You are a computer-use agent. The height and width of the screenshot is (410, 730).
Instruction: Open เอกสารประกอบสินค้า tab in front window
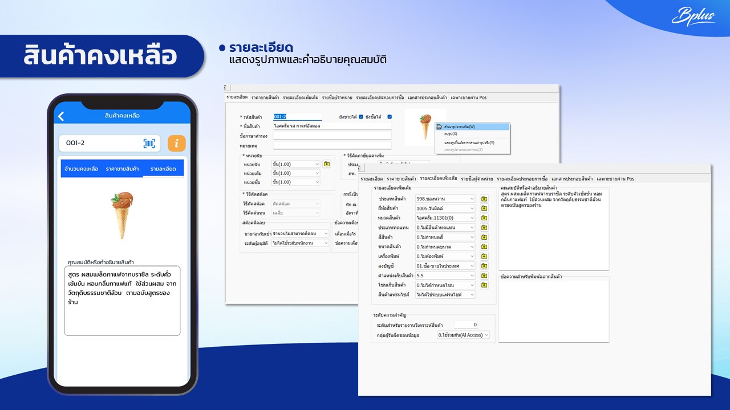point(572,179)
